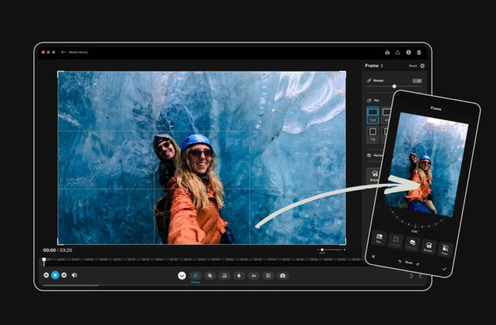Click the timeline playhead marker
Viewport: 496px width, 325px height.
(44, 261)
